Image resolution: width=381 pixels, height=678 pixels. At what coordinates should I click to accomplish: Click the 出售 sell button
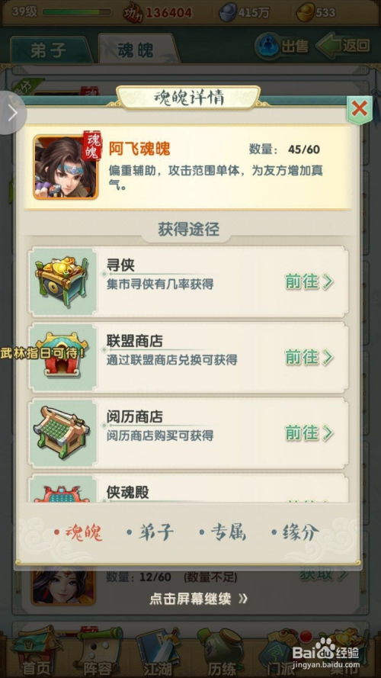282,46
